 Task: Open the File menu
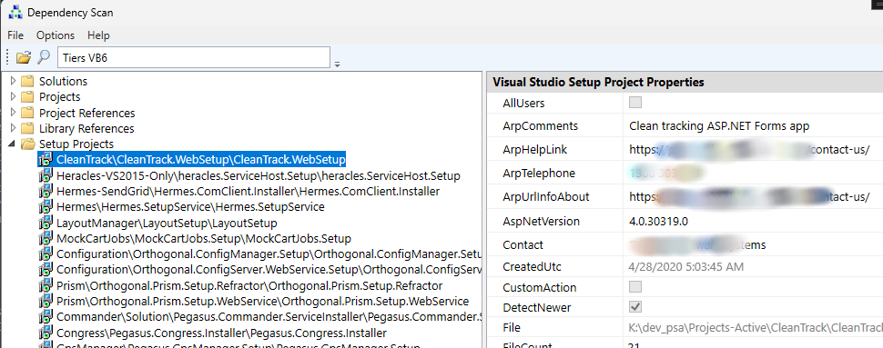[x=15, y=35]
